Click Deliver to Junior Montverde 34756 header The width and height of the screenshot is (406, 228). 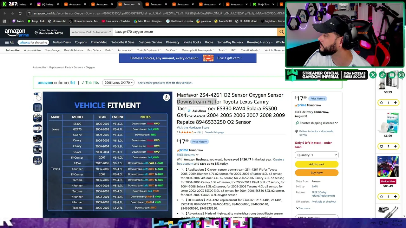pos(48,32)
